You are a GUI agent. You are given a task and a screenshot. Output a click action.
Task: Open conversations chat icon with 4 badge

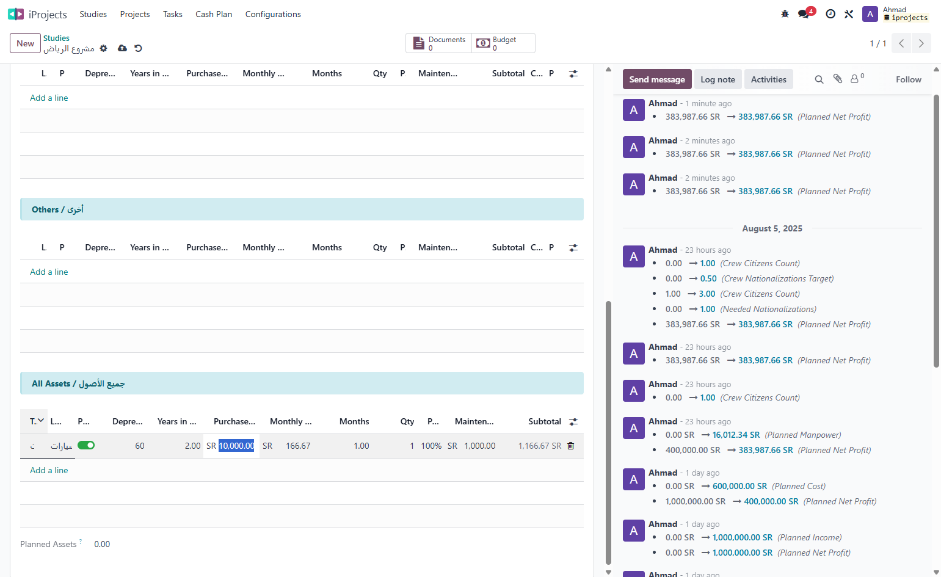coord(804,13)
